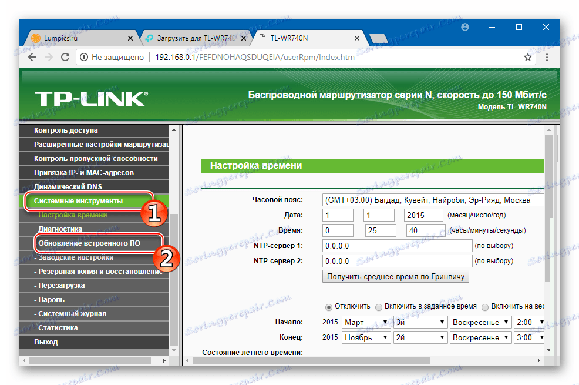579x385 pixels.
Task: Click the user profile icon in title bar
Action: (x=465, y=27)
